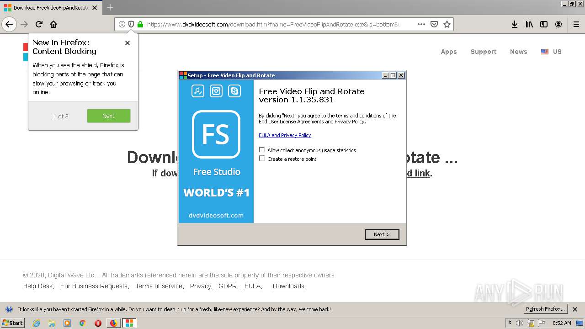
Task: Reload the current page
Action: (x=39, y=24)
